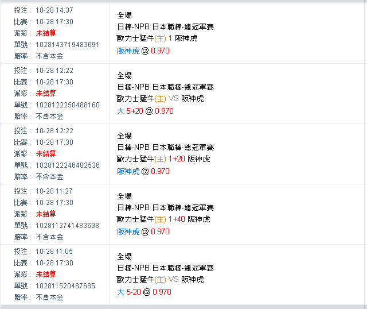Click 阪神虎 @ 0.970 in the 1+20 handicap bet
This screenshot has width=367, height=309.
click(x=143, y=171)
